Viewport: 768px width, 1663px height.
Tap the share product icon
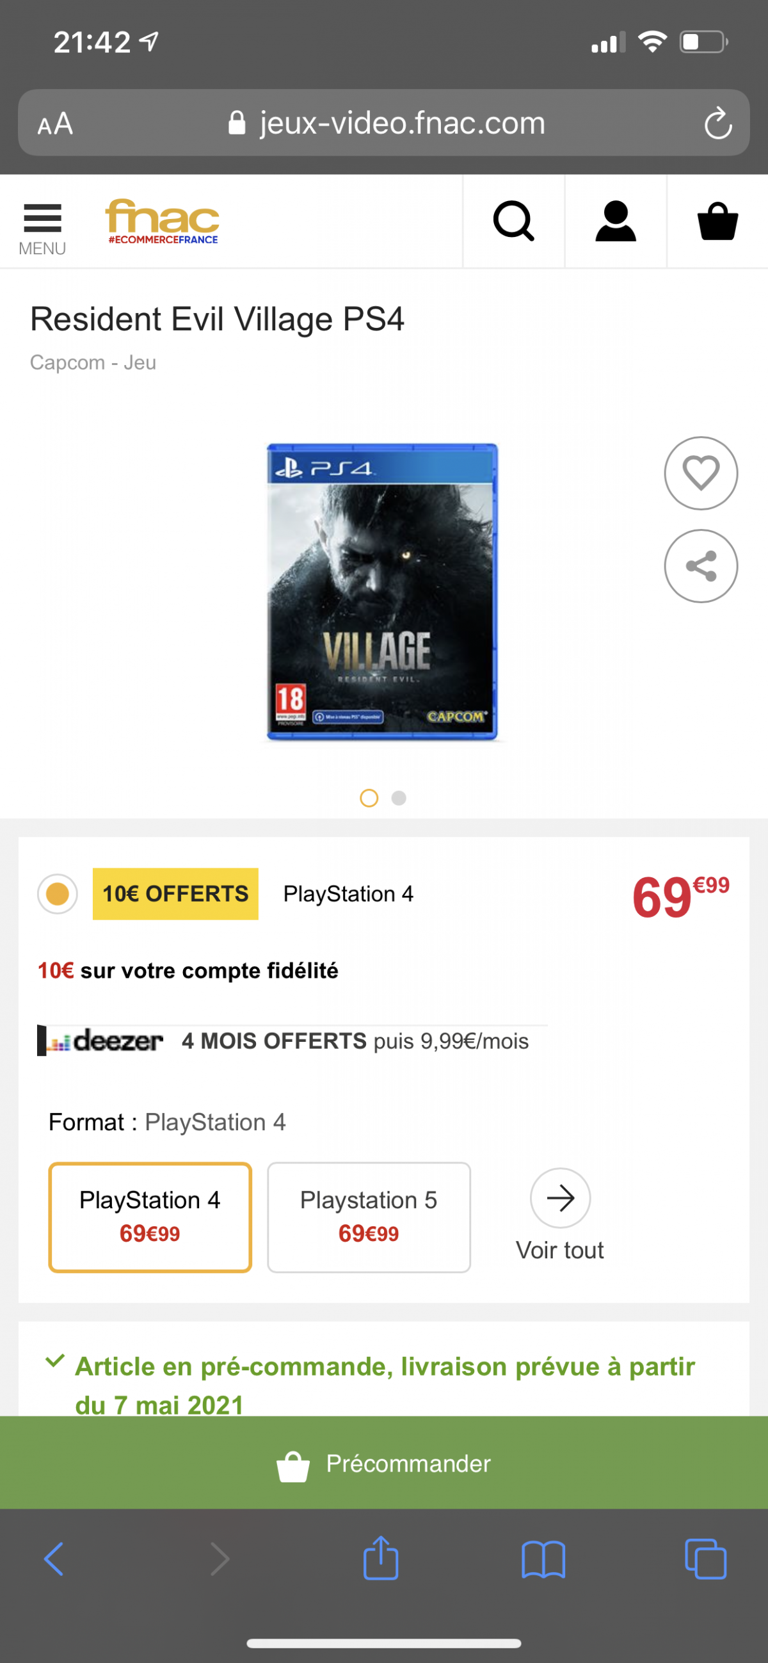(x=701, y=565)
